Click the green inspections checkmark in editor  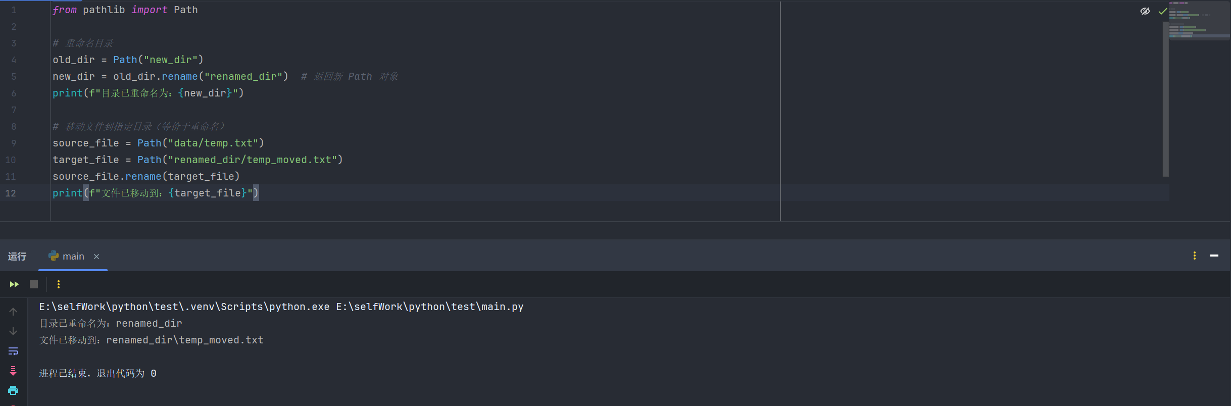1162,11
